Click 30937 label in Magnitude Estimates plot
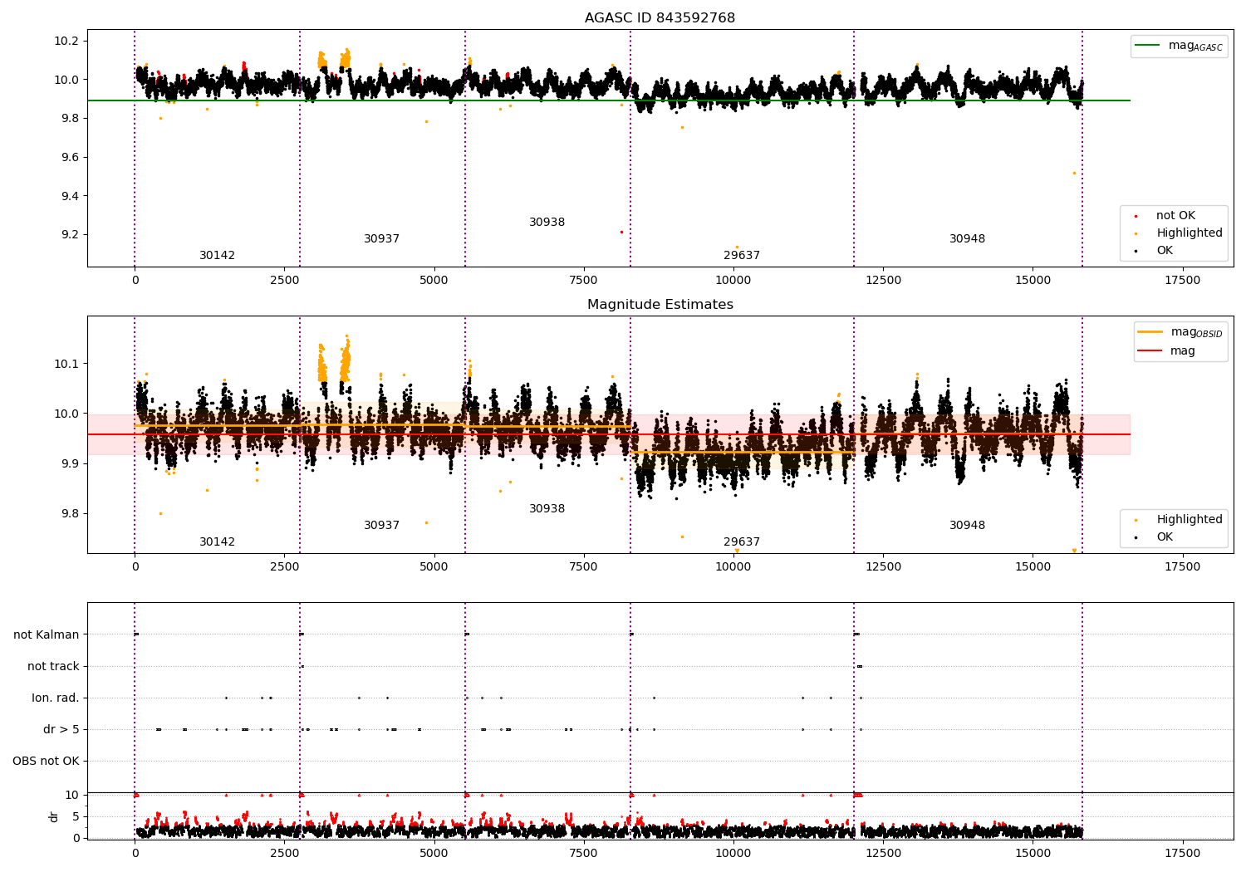 click(x=381, y=525)
